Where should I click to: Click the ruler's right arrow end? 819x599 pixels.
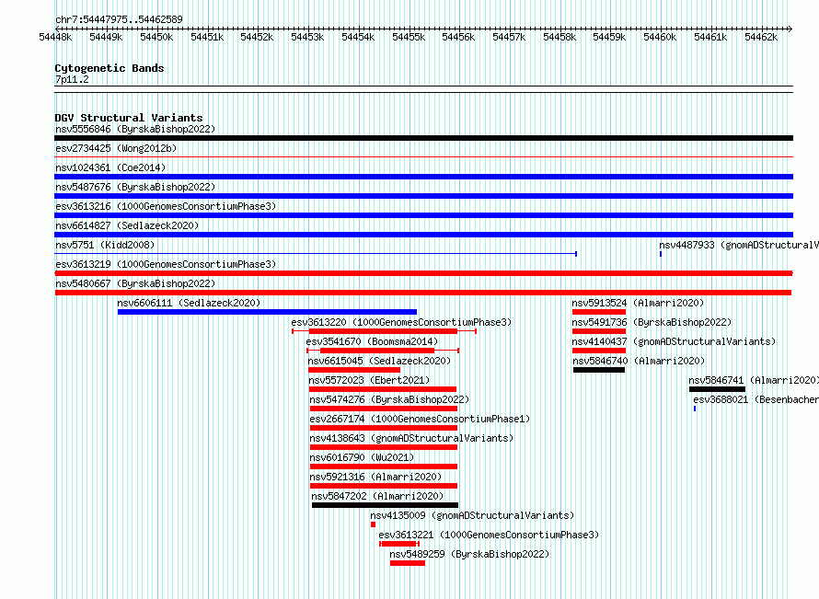790,29
